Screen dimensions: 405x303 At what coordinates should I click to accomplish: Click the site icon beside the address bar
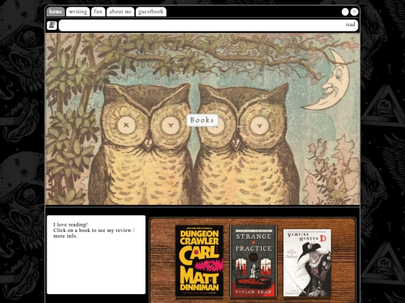point(52,25)
